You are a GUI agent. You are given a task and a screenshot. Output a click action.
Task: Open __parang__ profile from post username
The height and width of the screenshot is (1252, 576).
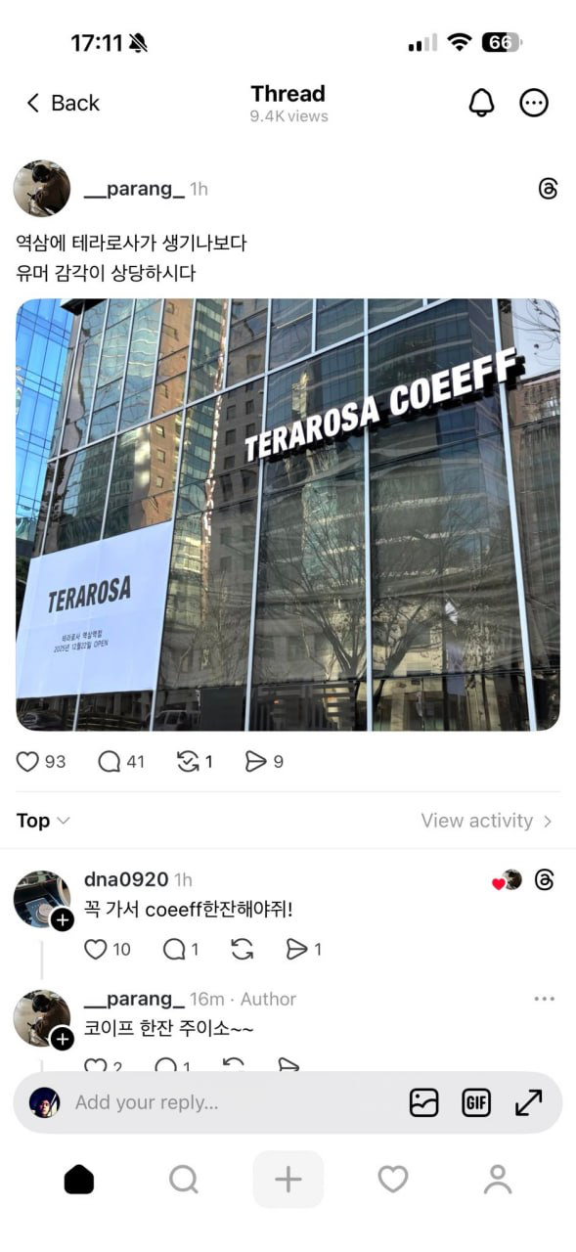coord(134,189)
